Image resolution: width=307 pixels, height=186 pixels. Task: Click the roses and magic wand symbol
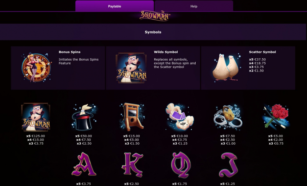[276, 117]
